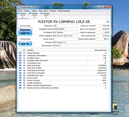Image resolution: width=129 pixels, height=117 pixels.
Task: Open the Язык(Language) menu
Action: 64,11
